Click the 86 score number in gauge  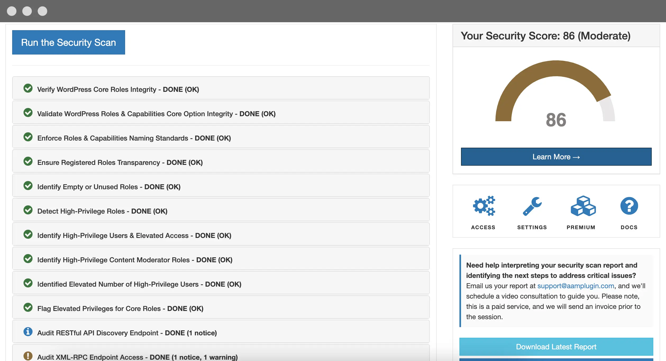556,120
